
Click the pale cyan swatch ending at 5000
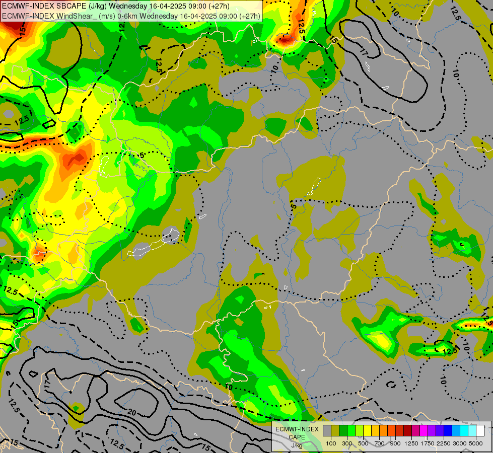click(472, 431)
